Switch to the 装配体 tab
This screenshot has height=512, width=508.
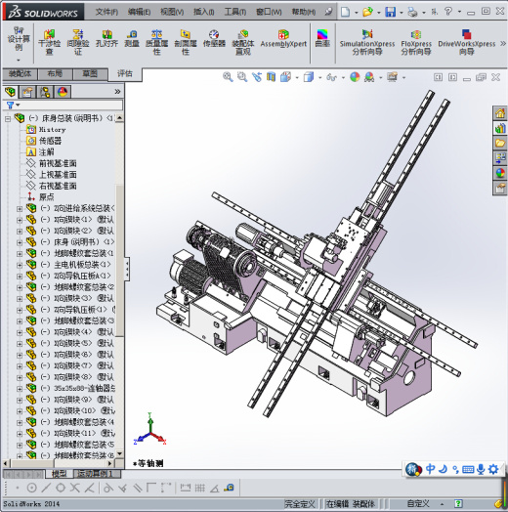pyautogui.click(x=20, y=74)
